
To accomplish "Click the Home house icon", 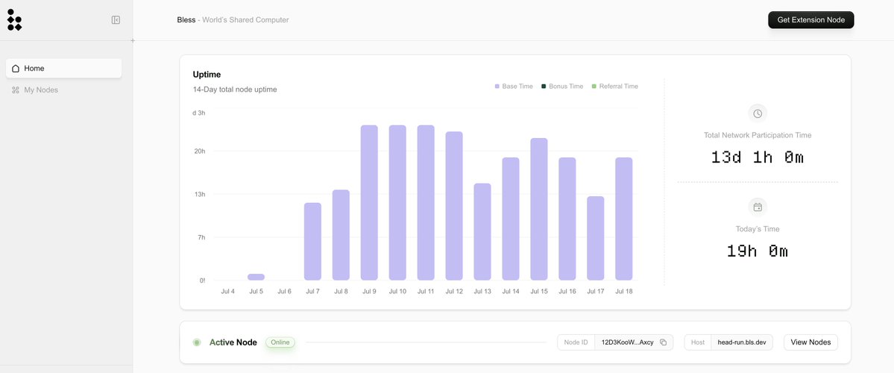I will pyautogui.click(x=16, y=69).
